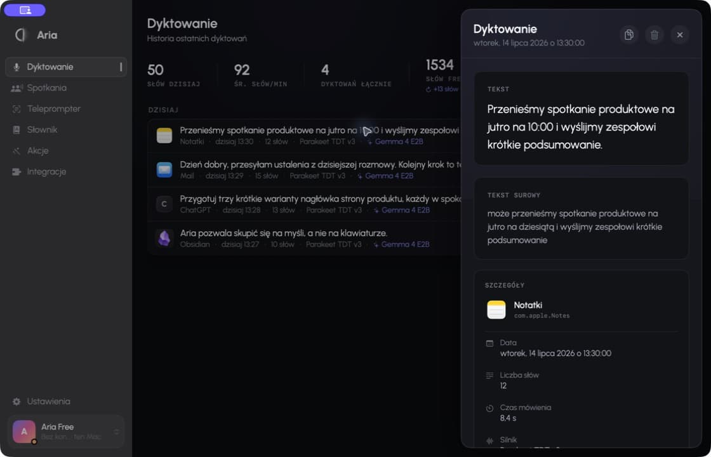711x457 pixels.
Task: Open the Aria Free account avatar
Action: 24,432
